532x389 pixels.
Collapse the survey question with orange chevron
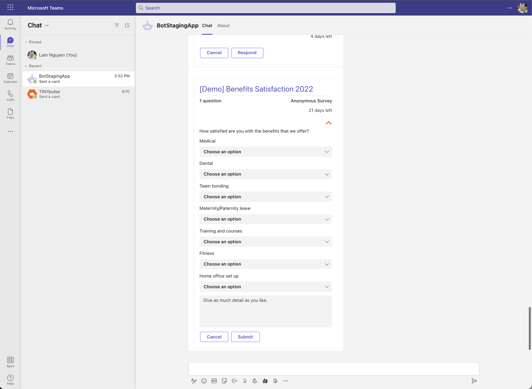(329, 123)
